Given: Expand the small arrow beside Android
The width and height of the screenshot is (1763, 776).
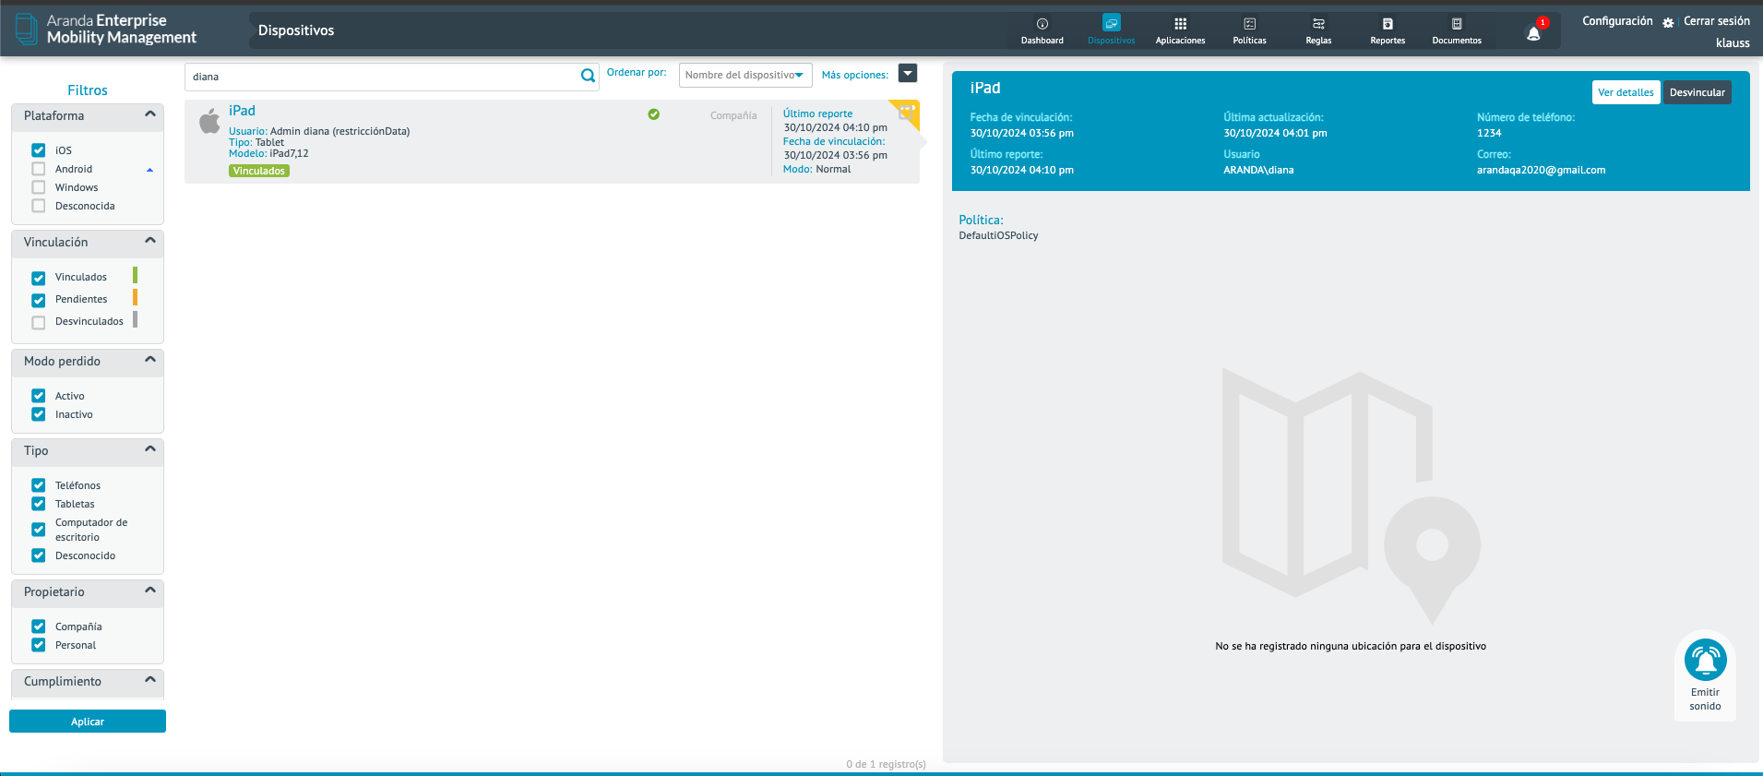Looking at the screenshot, I should (149, 170).
